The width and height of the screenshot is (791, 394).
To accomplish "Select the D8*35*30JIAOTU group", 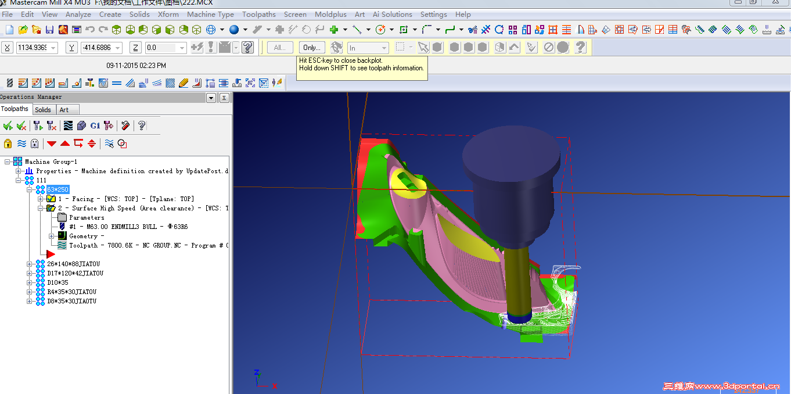I will pos(71,301).
